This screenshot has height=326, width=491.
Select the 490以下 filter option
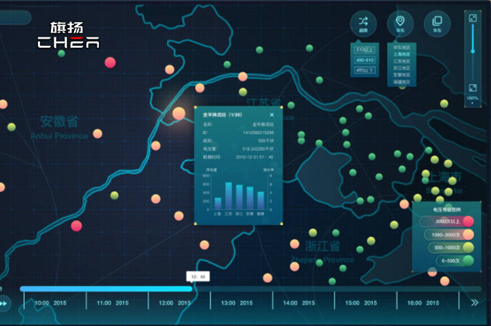[364, 70]
